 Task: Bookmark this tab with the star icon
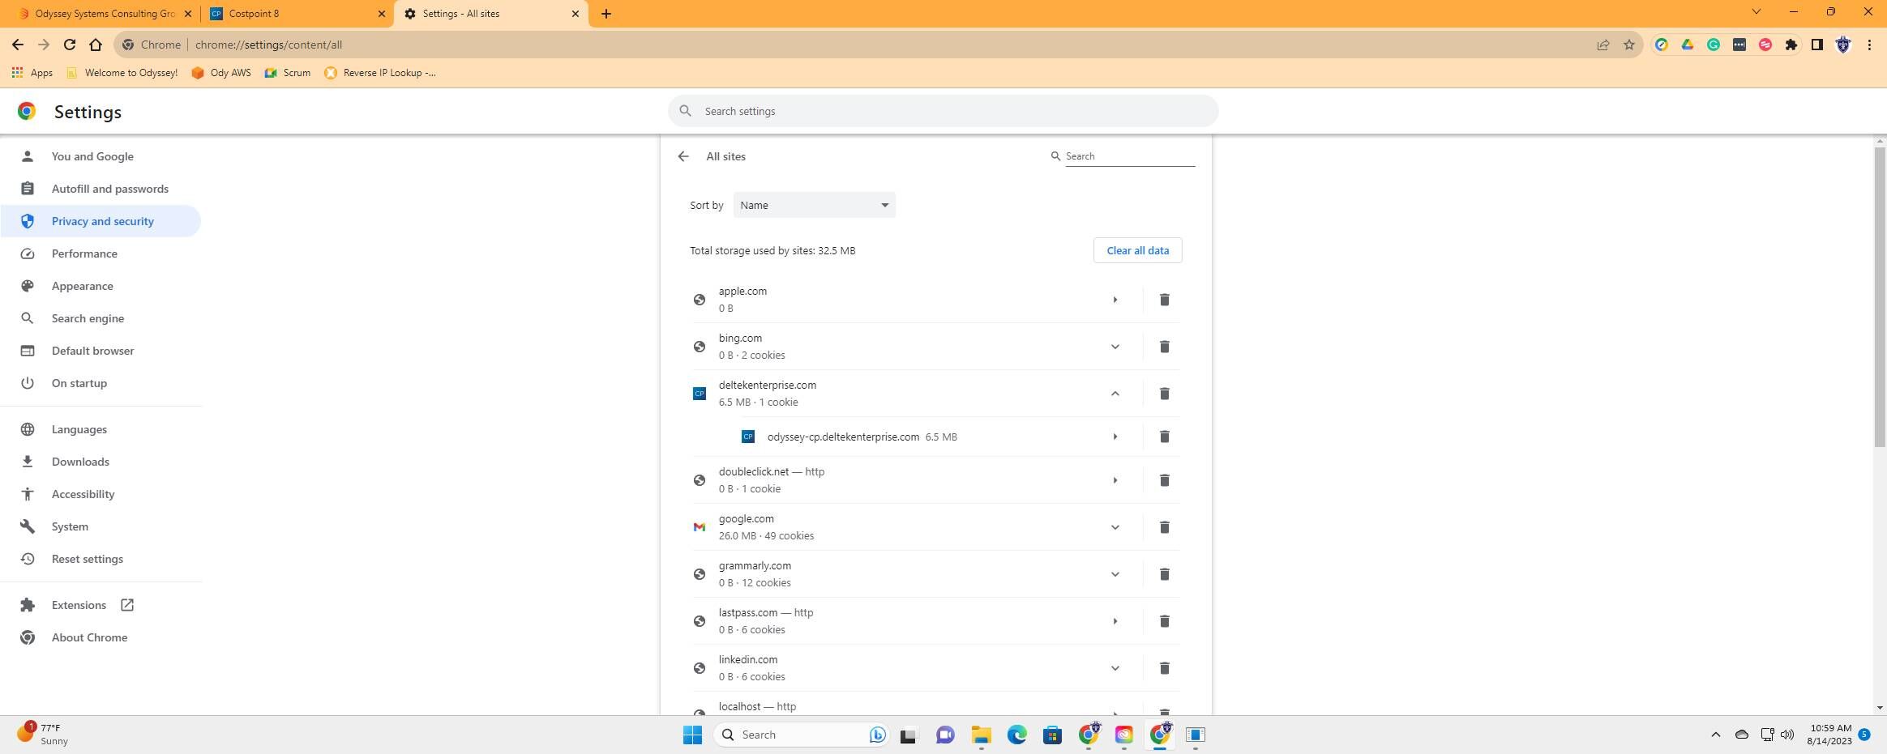pyautogui.click(x=1629, y=45)
